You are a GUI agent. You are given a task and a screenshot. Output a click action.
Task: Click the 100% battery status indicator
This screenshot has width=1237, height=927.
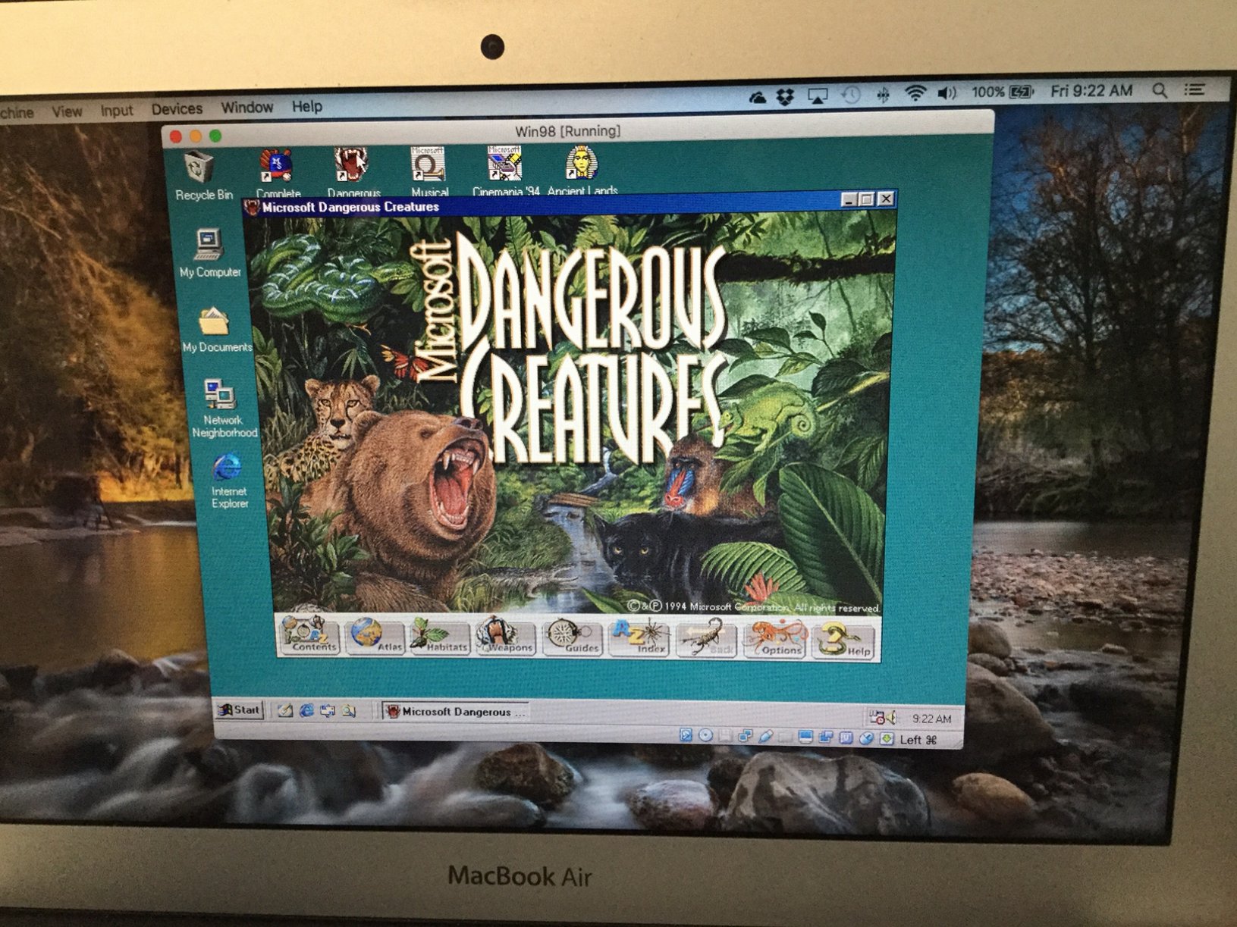point(1002,92)
